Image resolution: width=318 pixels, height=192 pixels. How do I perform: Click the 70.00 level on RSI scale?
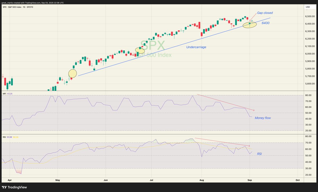point(308,143)
